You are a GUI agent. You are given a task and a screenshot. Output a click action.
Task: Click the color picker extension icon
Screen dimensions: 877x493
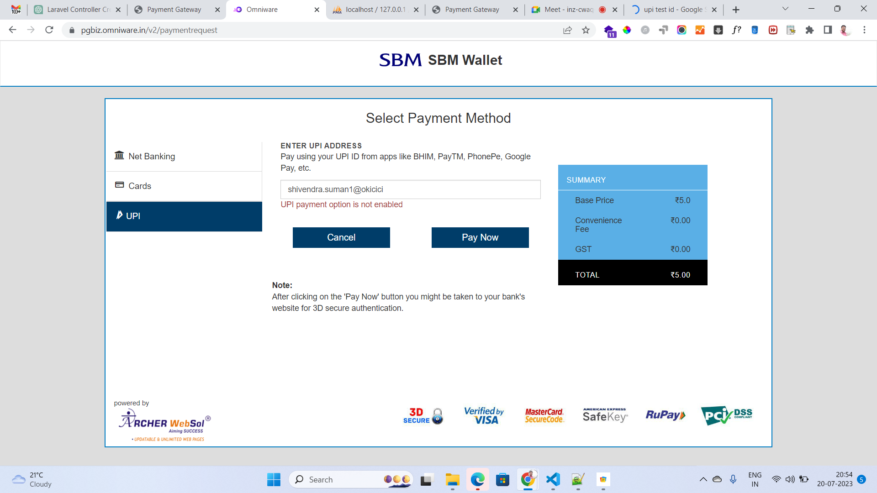(x=627, y=30)
